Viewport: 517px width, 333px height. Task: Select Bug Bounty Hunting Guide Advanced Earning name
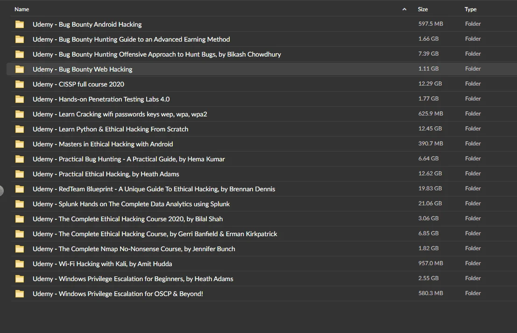tap(131, 39)
